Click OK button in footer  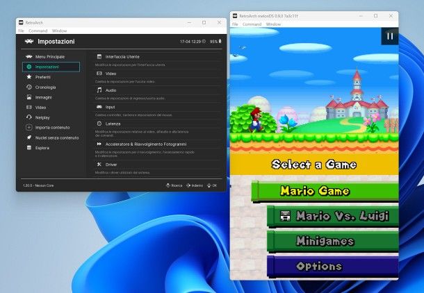click(212, 185)
